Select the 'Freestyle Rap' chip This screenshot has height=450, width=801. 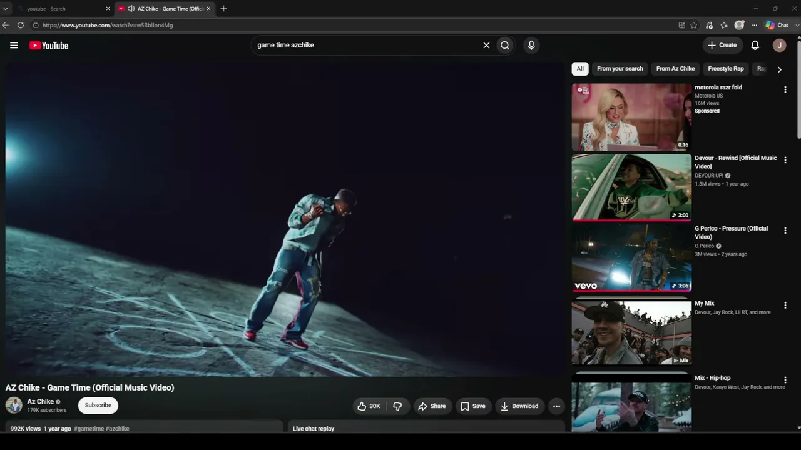tap(726, 69)
